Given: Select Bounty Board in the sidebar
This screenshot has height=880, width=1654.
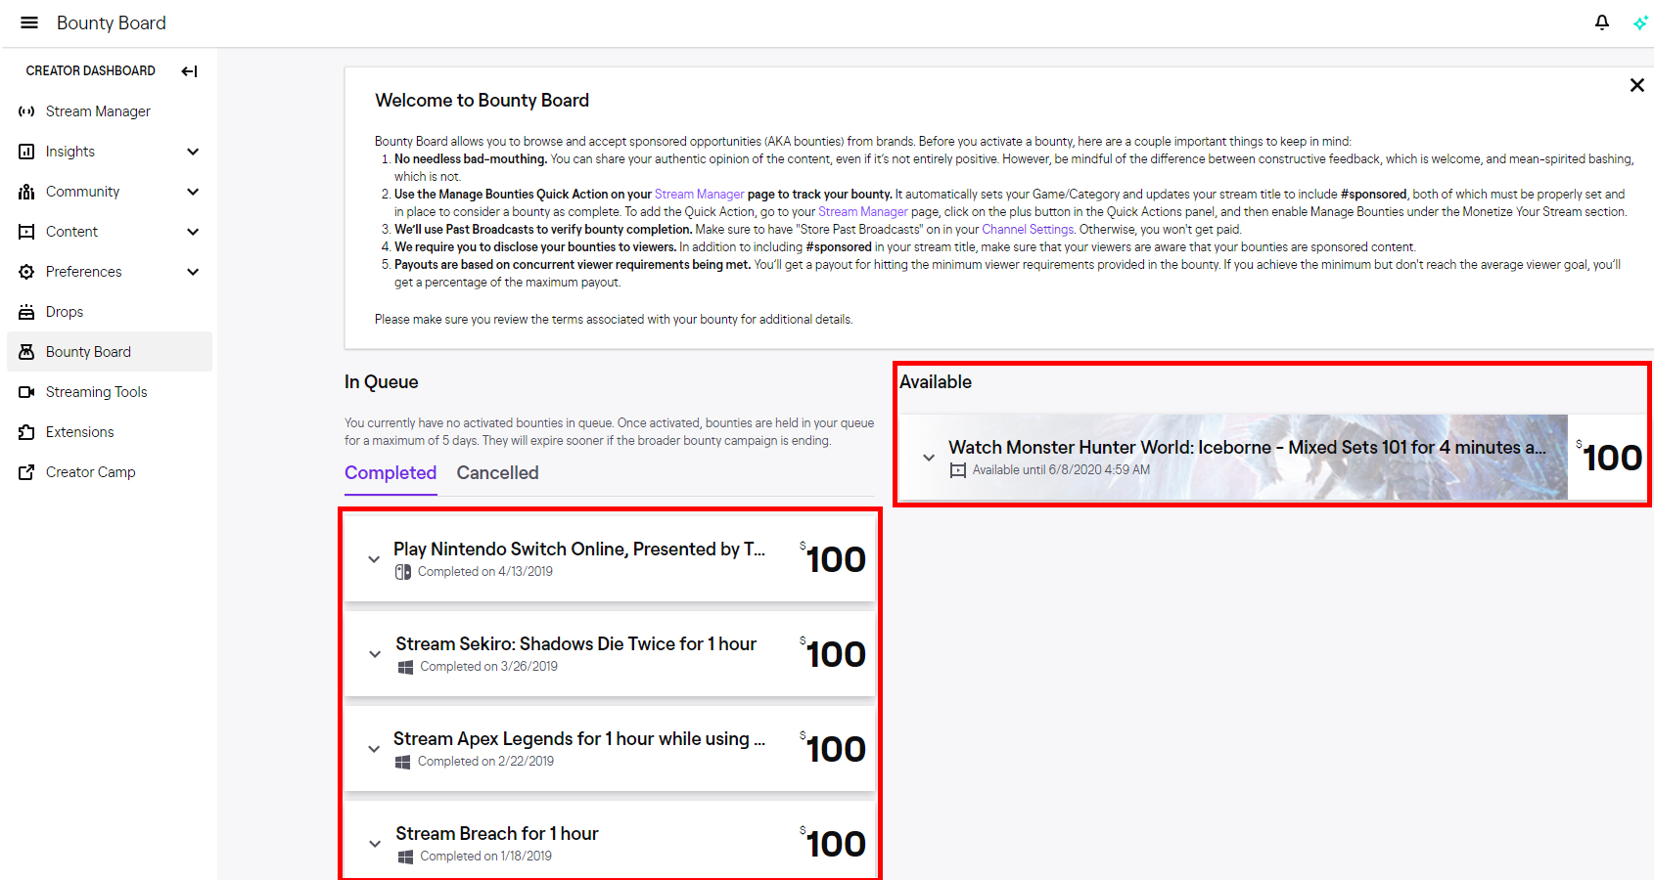Looking at the screenshot, I should pyautogui.click(x=110, y=352).
